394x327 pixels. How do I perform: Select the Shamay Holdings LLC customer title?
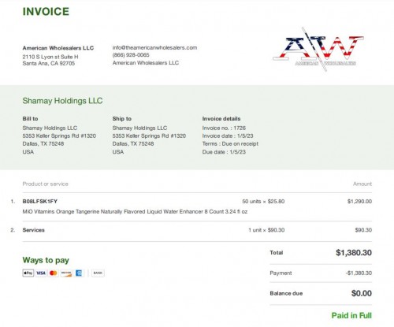(x=62, y=101)
